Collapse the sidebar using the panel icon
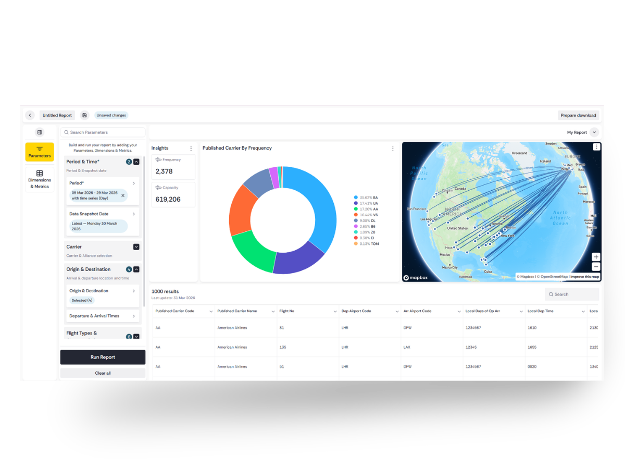Screen dimensions: 625x469 point(40,132)
